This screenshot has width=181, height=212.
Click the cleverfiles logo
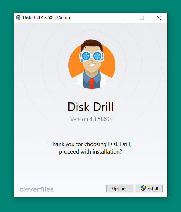click(37, 189)
